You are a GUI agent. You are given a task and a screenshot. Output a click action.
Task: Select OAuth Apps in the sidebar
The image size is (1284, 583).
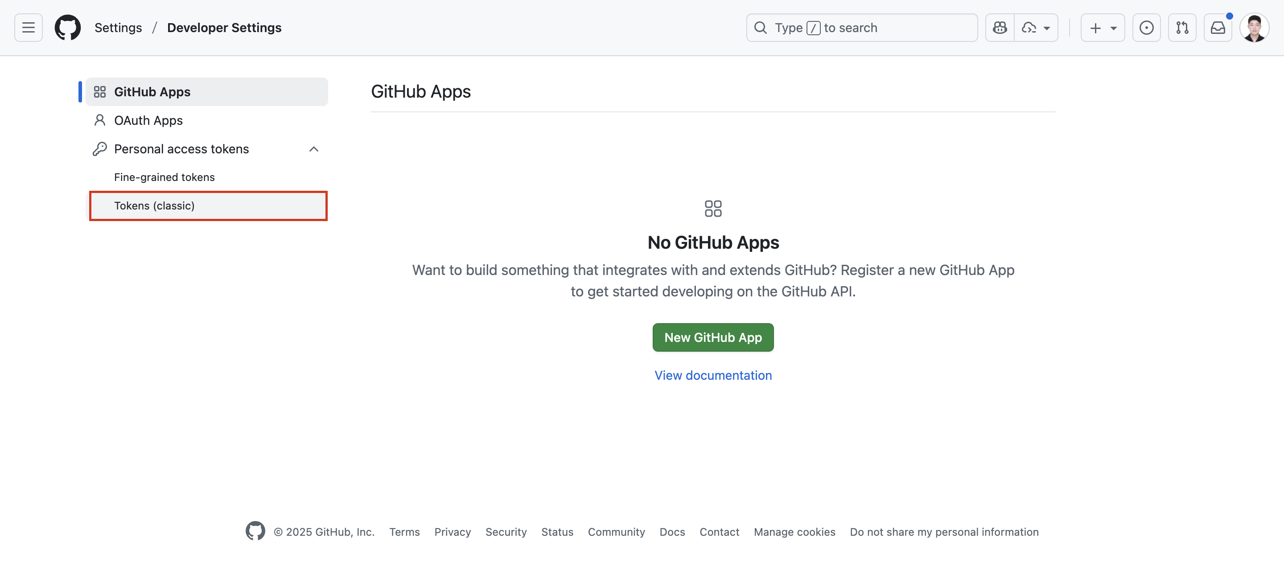[x=148, y=121]
